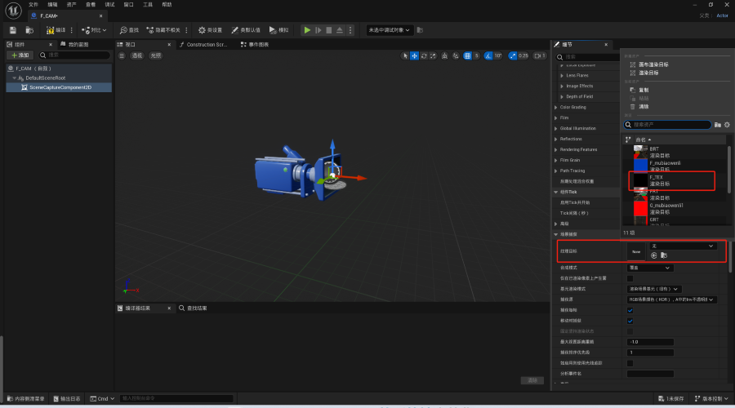Image resolution: width=735 pixels, height=408 pixels.
Task: Collapse the 组件Tick section
Action: point(556,192)
